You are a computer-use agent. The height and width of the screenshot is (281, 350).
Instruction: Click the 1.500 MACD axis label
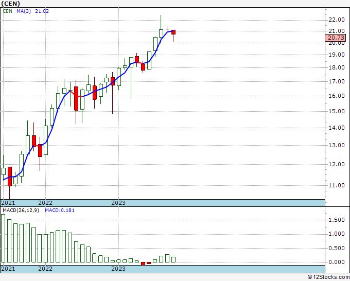click(337, 220)
